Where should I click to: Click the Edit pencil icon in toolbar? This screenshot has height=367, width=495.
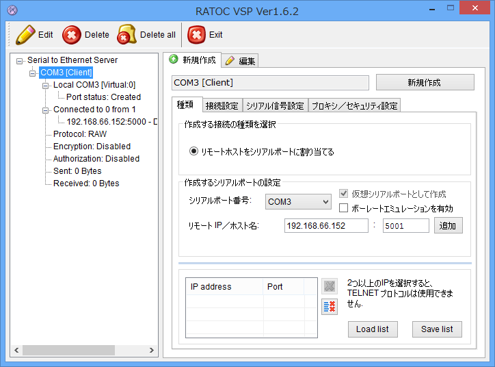click(x=25, y=34)
